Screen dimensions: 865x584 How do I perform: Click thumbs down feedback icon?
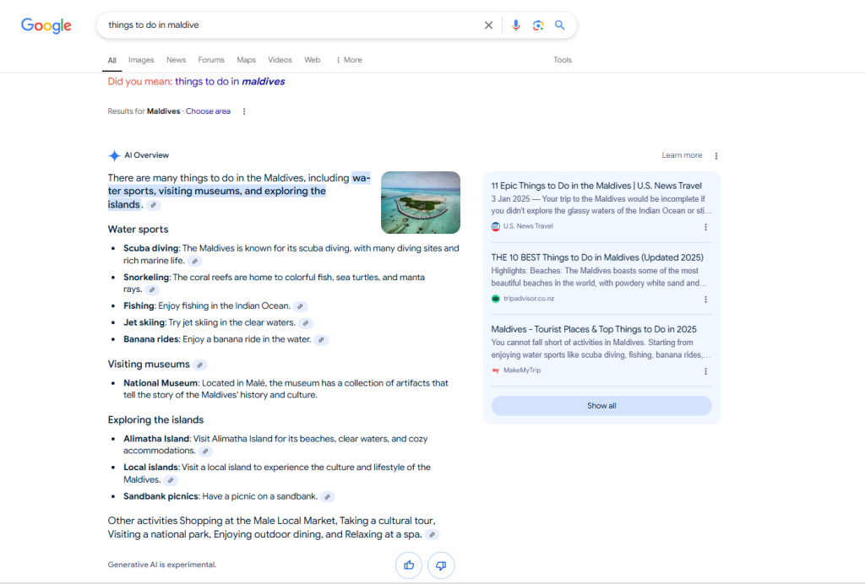[x=441, y=565]
